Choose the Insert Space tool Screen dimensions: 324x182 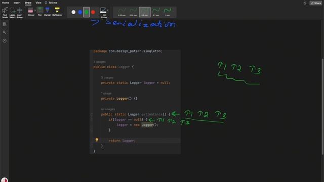point(20,13)
